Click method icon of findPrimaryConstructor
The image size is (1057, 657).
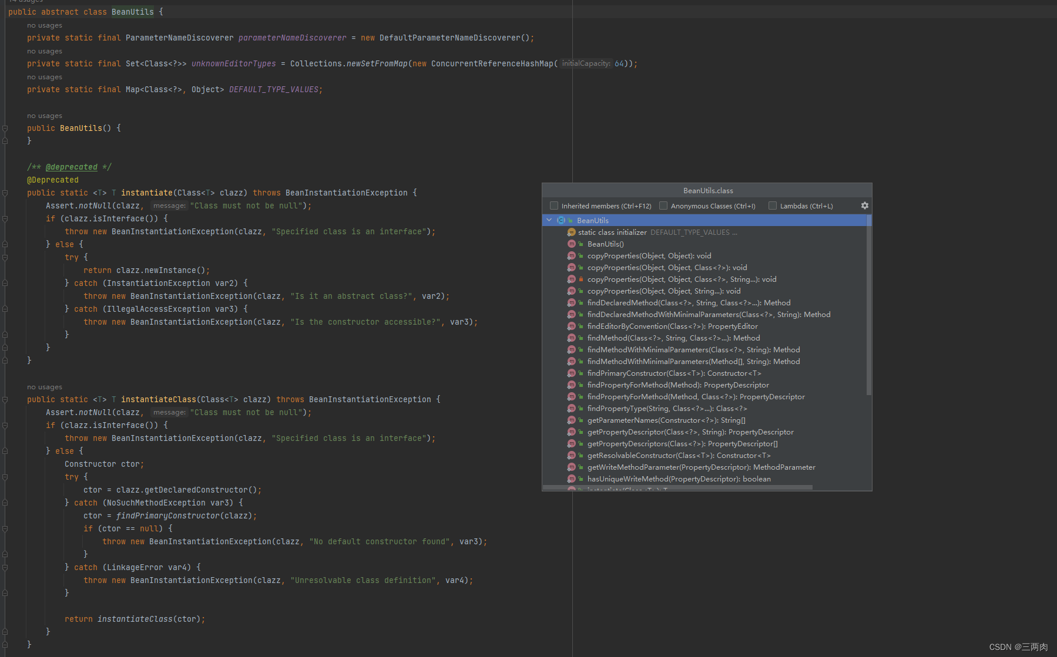(571, 373)
